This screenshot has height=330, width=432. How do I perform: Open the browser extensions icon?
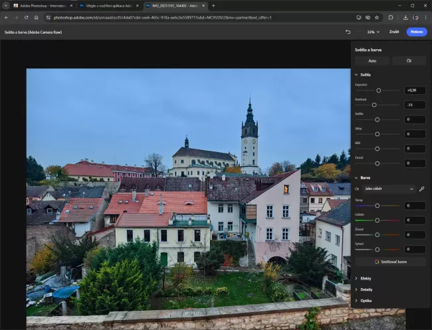[x=391, y=18]
